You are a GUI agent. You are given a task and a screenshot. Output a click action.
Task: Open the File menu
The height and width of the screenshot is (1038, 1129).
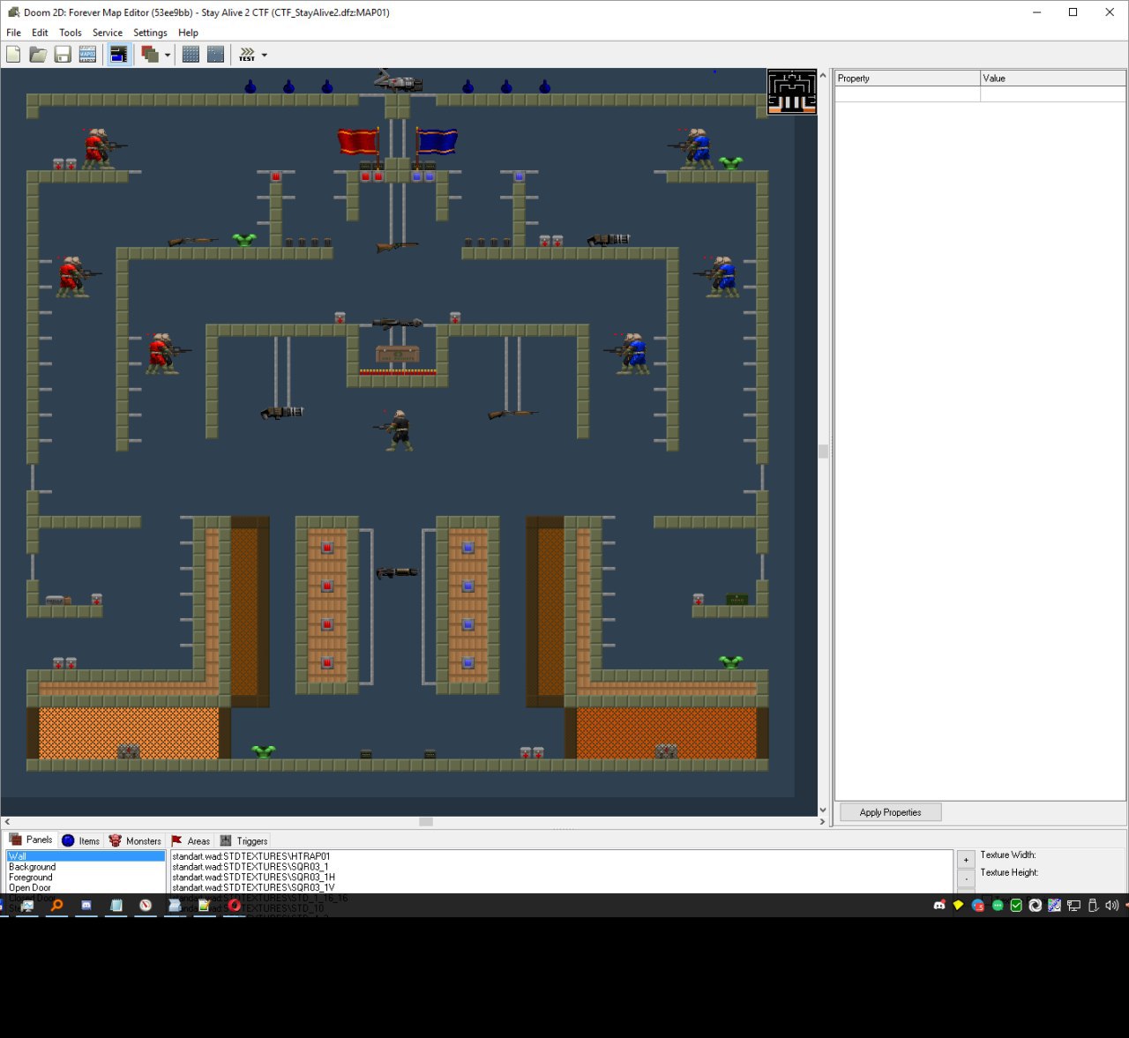(13, 33)
